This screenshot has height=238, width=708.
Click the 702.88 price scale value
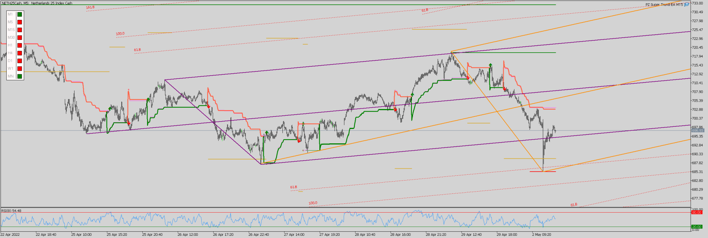pyautogui.click(x=697, y=109)
